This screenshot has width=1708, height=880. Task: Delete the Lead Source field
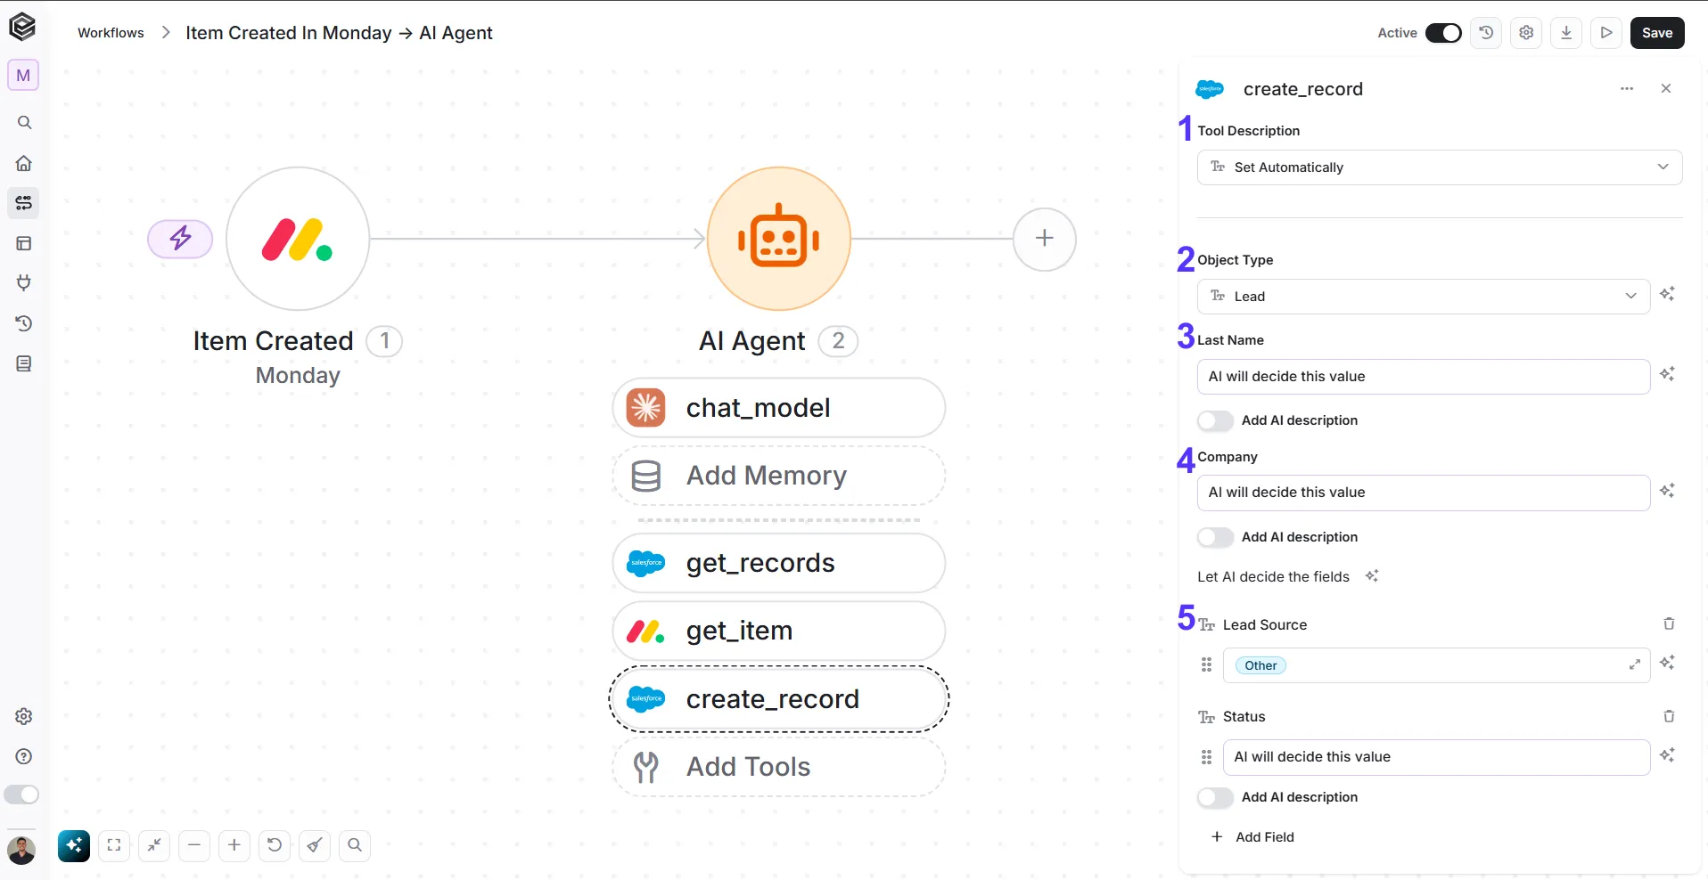[1669, 624]
